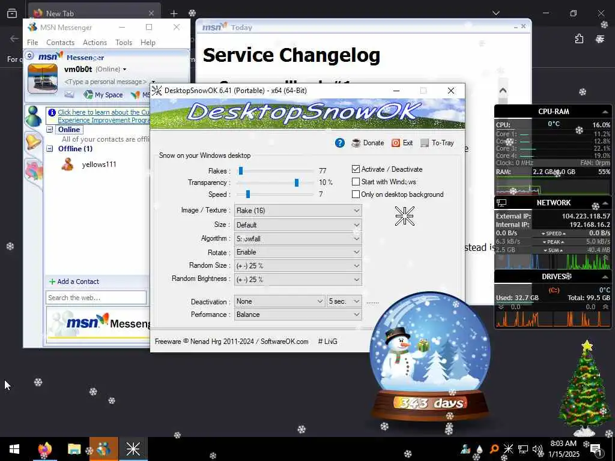Viewport: 615px width, 461px height.
Task: Open the Performance dropdown set to Balance
Action: tap(298, 315)
